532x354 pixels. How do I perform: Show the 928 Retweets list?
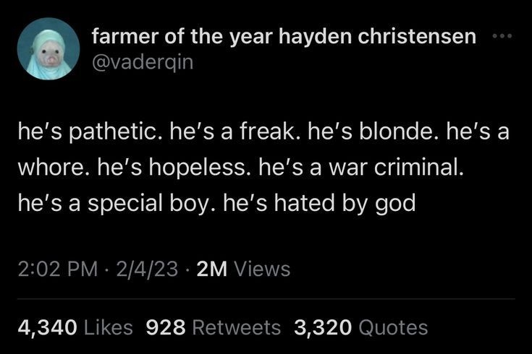pos(213,327)
